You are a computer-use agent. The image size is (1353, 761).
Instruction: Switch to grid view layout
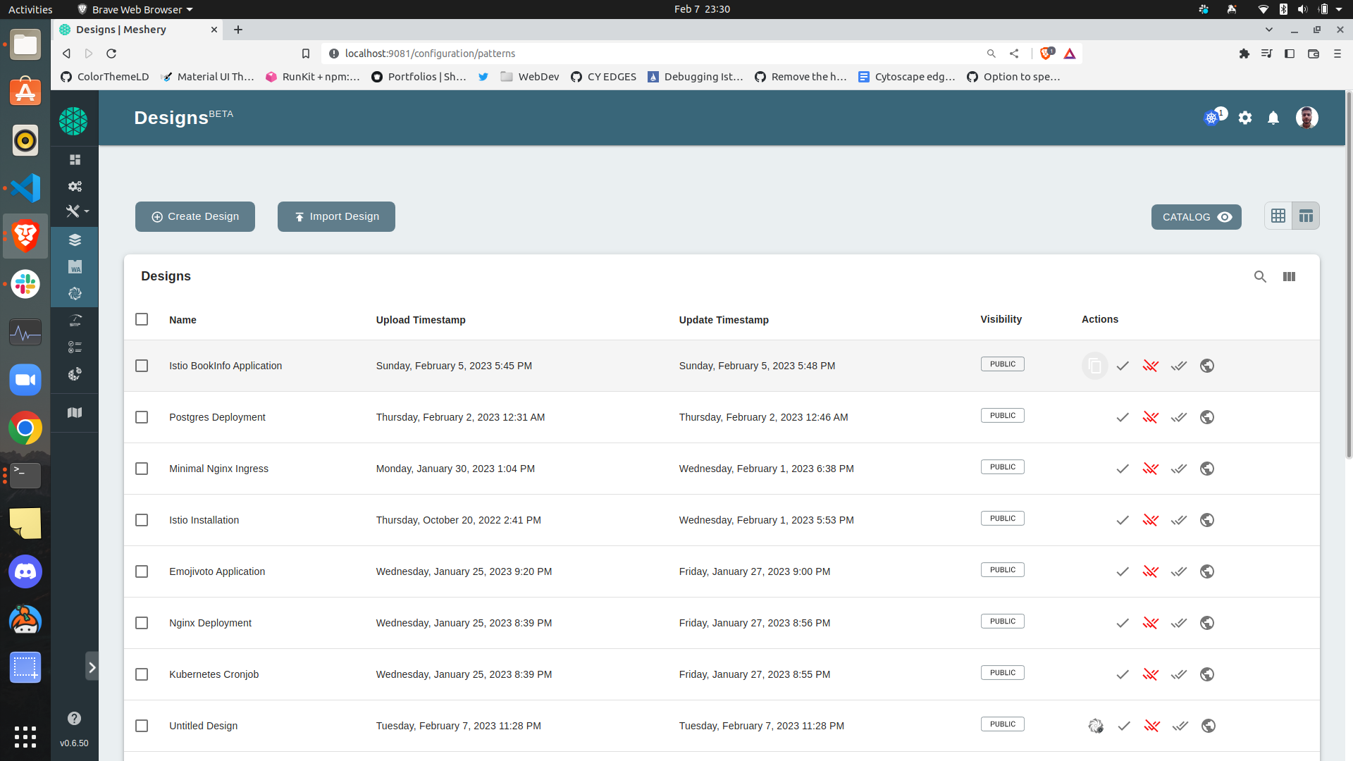[1278, 216]
